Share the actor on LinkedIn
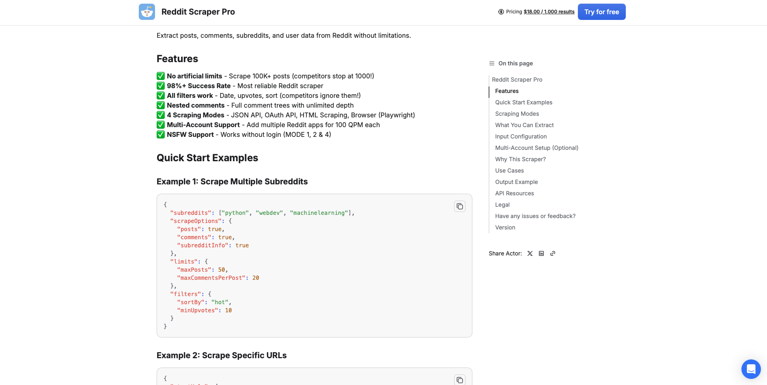This screenshot has height=385, width=767. pyautogui.click(x=541, y=253)
